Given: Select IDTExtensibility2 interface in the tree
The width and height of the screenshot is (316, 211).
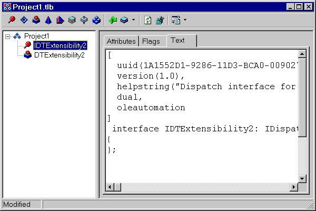Looking at the screenshot, I should coord(60,45).
